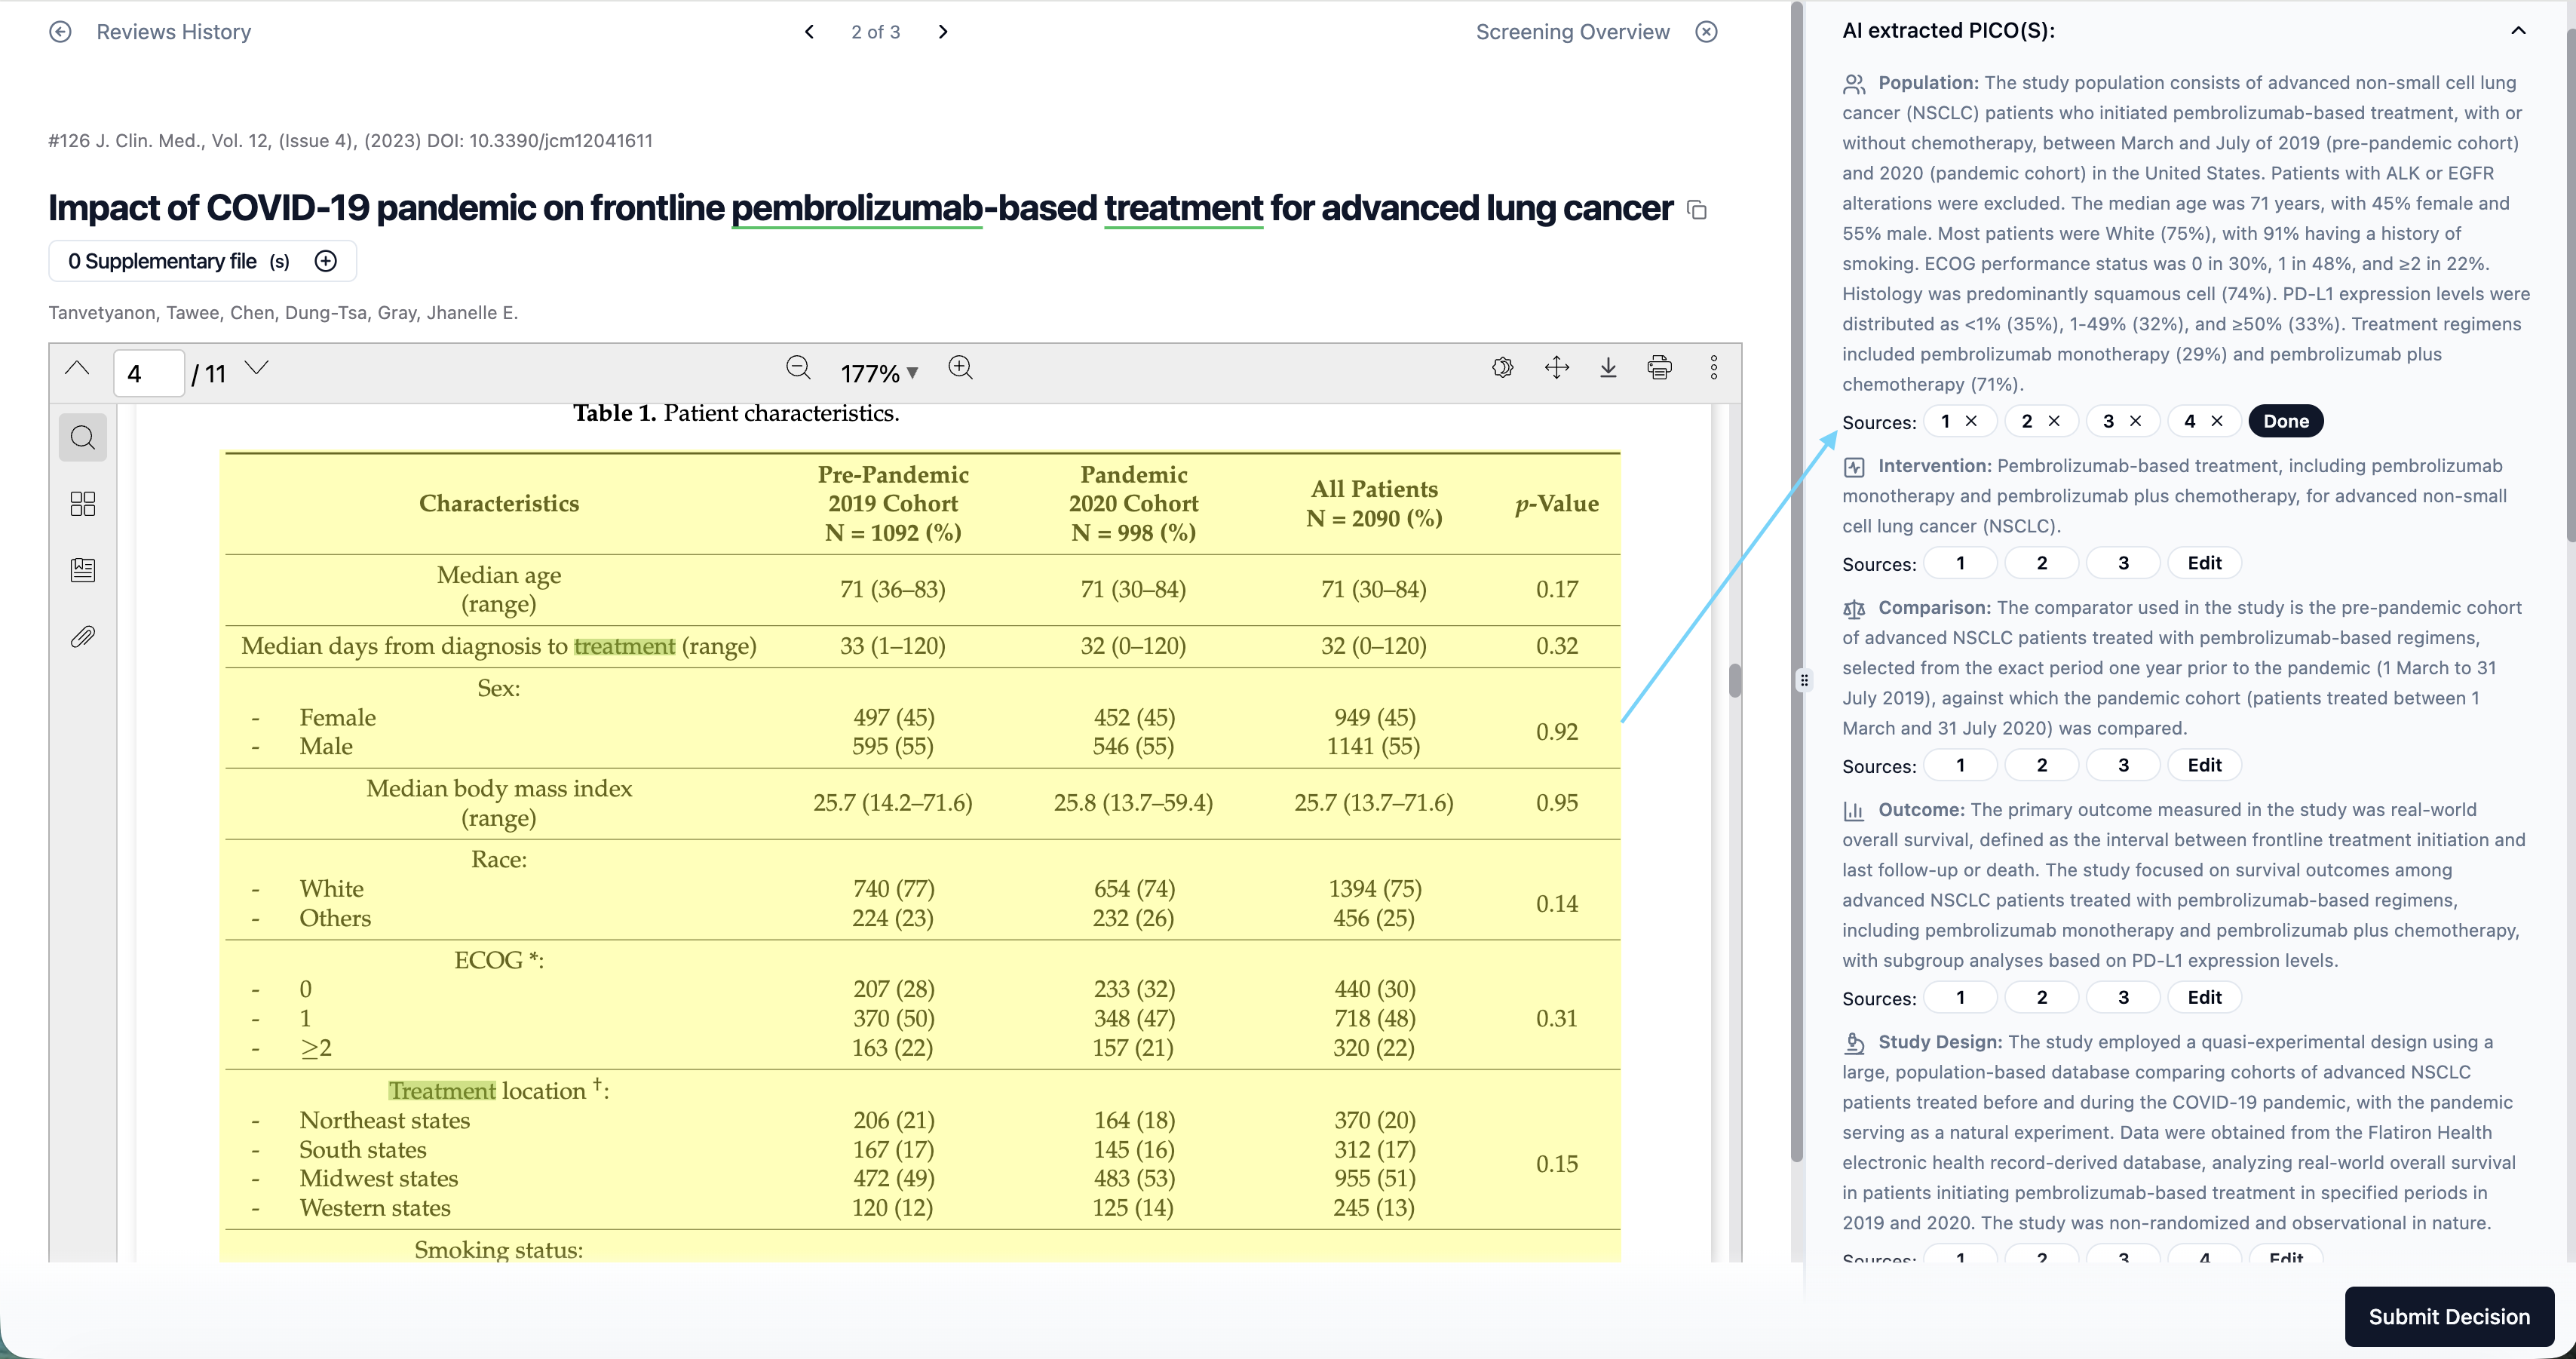2576x1359 pixels.
Task: Open the PDF bookmarks outline panel
Action: (x=83, y=570)
